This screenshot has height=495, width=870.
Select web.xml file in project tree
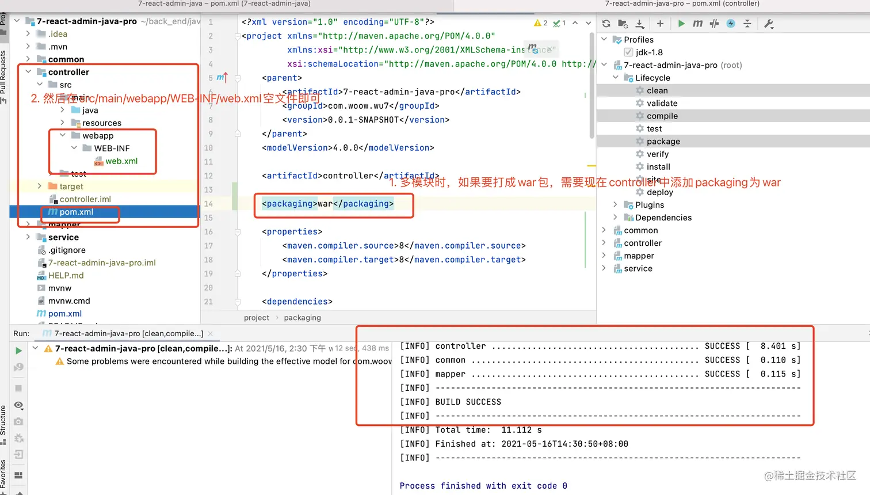121,161
